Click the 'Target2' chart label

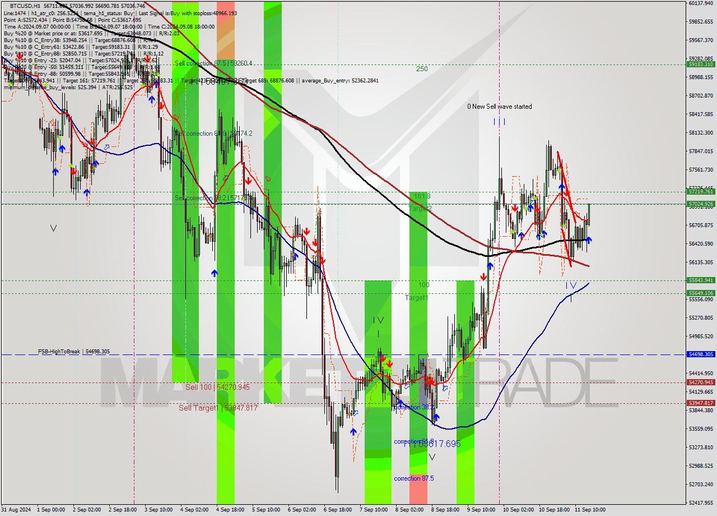coord(420,209)
